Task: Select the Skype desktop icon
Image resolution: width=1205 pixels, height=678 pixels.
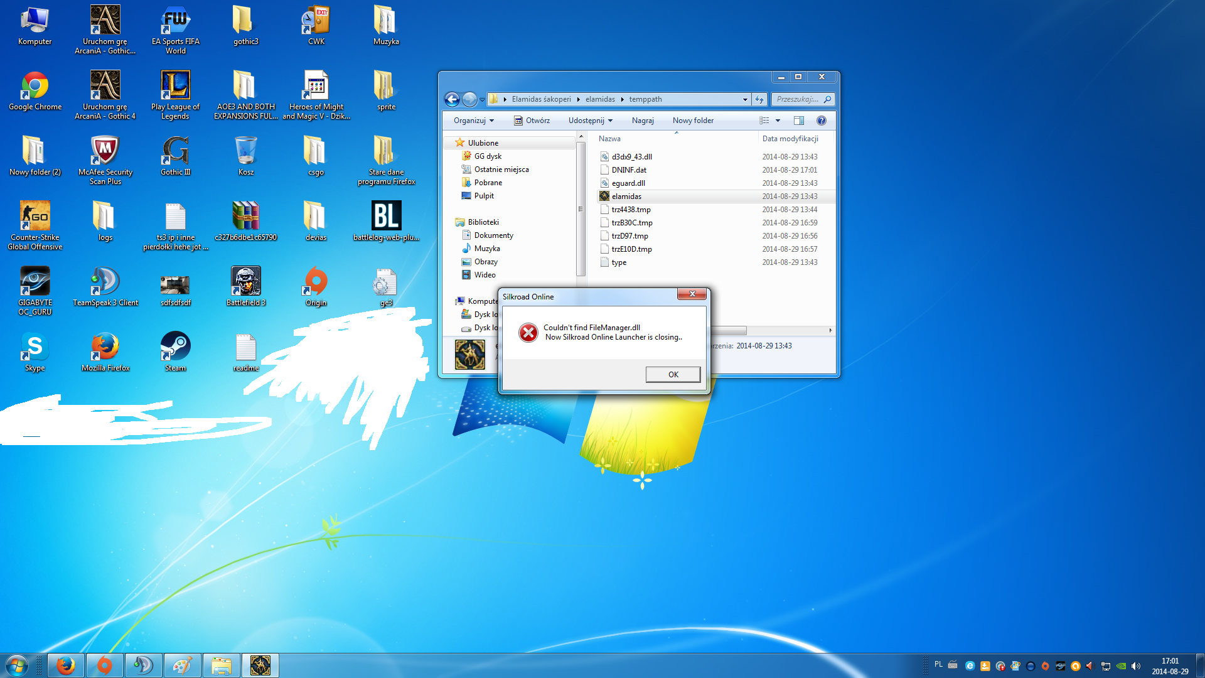Action: (35, 353)
